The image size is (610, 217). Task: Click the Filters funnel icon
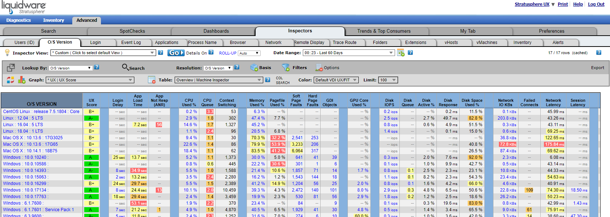[x=286, y=67]
